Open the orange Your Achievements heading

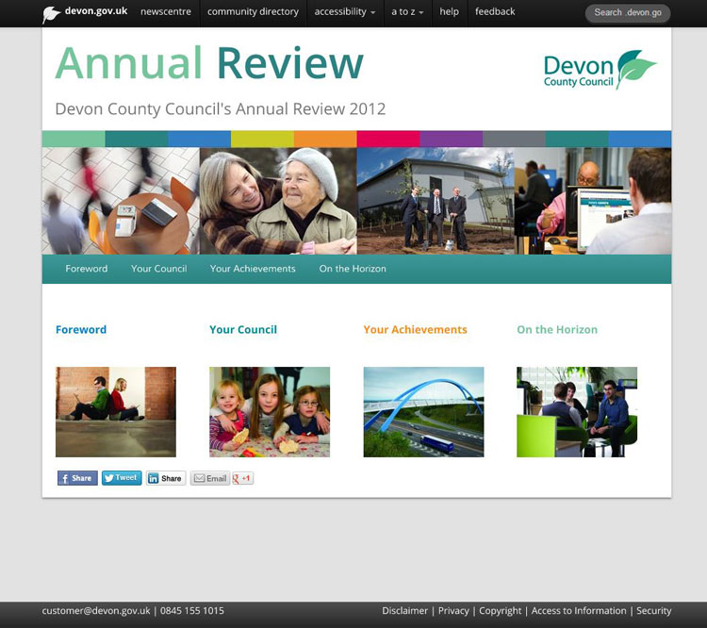(x=416, y=329)
